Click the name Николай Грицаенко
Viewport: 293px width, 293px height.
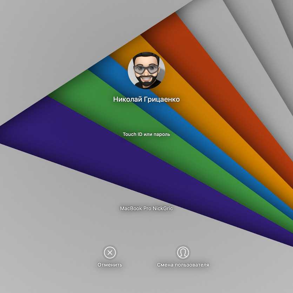pyautogui.click(x=146, y=100)
